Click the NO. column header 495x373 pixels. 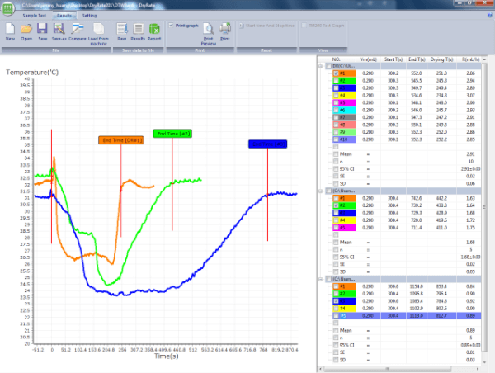click(337, 59)
